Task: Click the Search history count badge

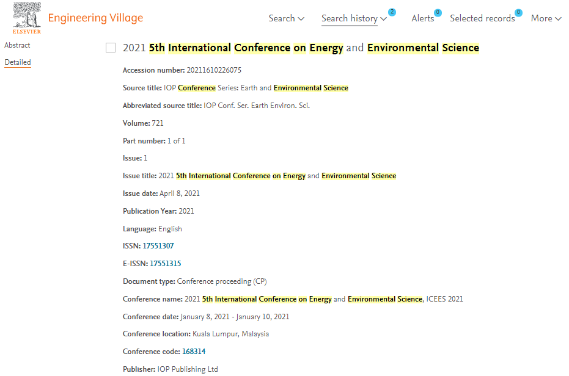Action: click(x=392, y=12)
